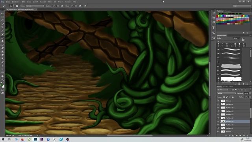Open layer blend mode Normal dropdown
This screenshot has height=142, width=252.
[x=226, y=93]
